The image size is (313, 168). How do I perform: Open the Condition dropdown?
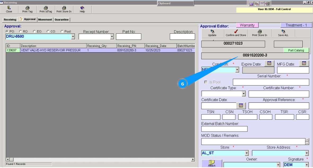(237, 70)
